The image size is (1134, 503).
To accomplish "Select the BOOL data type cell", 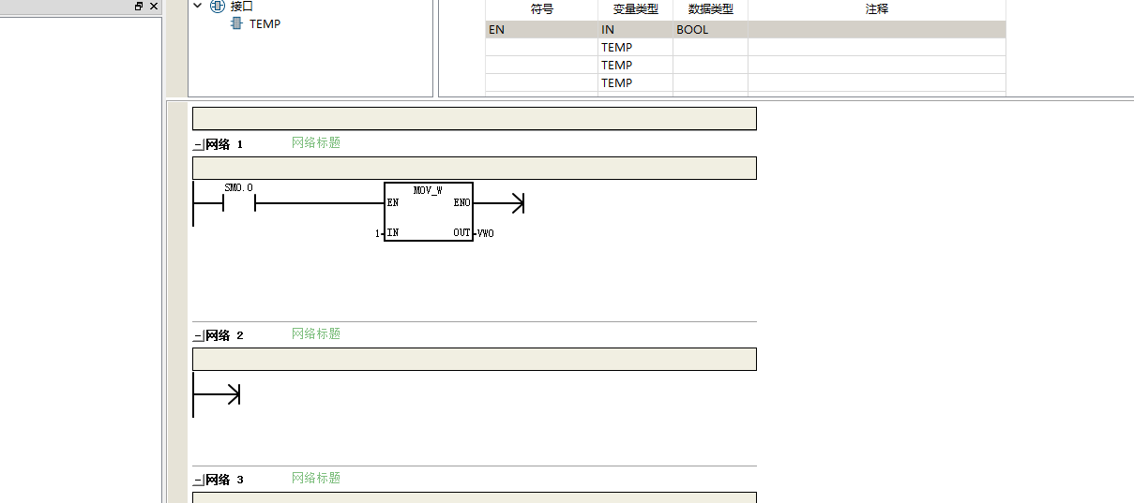I will coord(711,29).
